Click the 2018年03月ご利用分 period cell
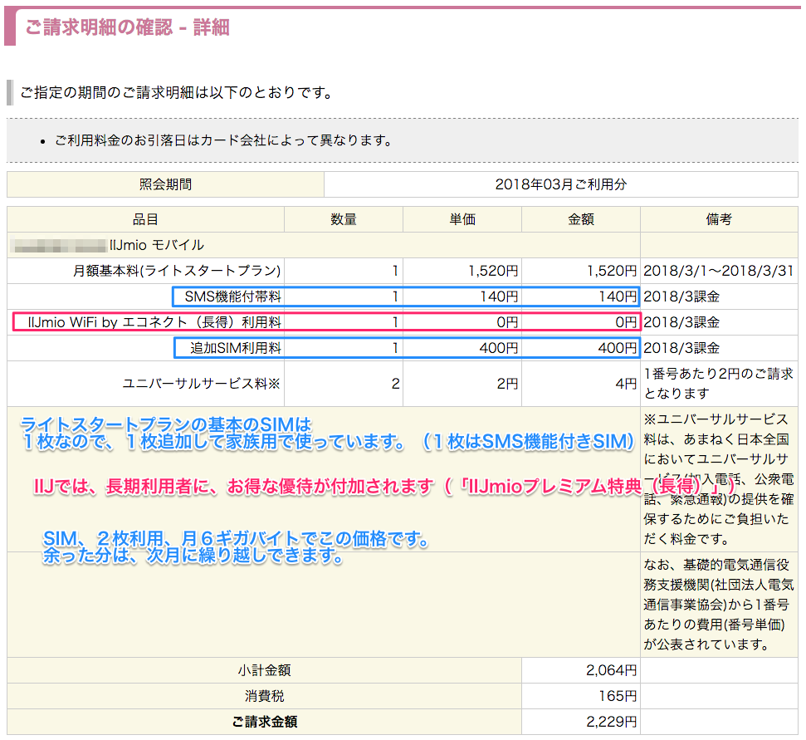 [560, 184]
